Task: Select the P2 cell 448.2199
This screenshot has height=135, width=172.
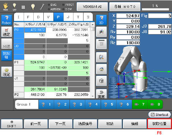Action: coord(35,95)
